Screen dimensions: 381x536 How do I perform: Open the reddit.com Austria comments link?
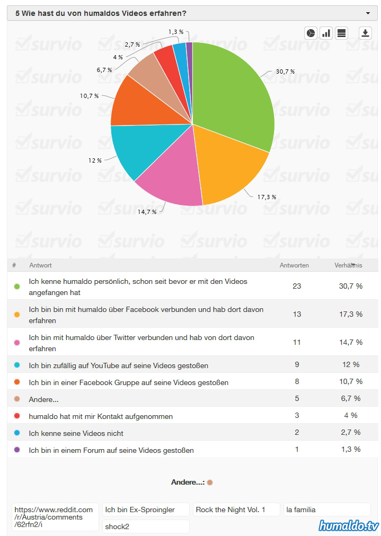click(55, 517)
